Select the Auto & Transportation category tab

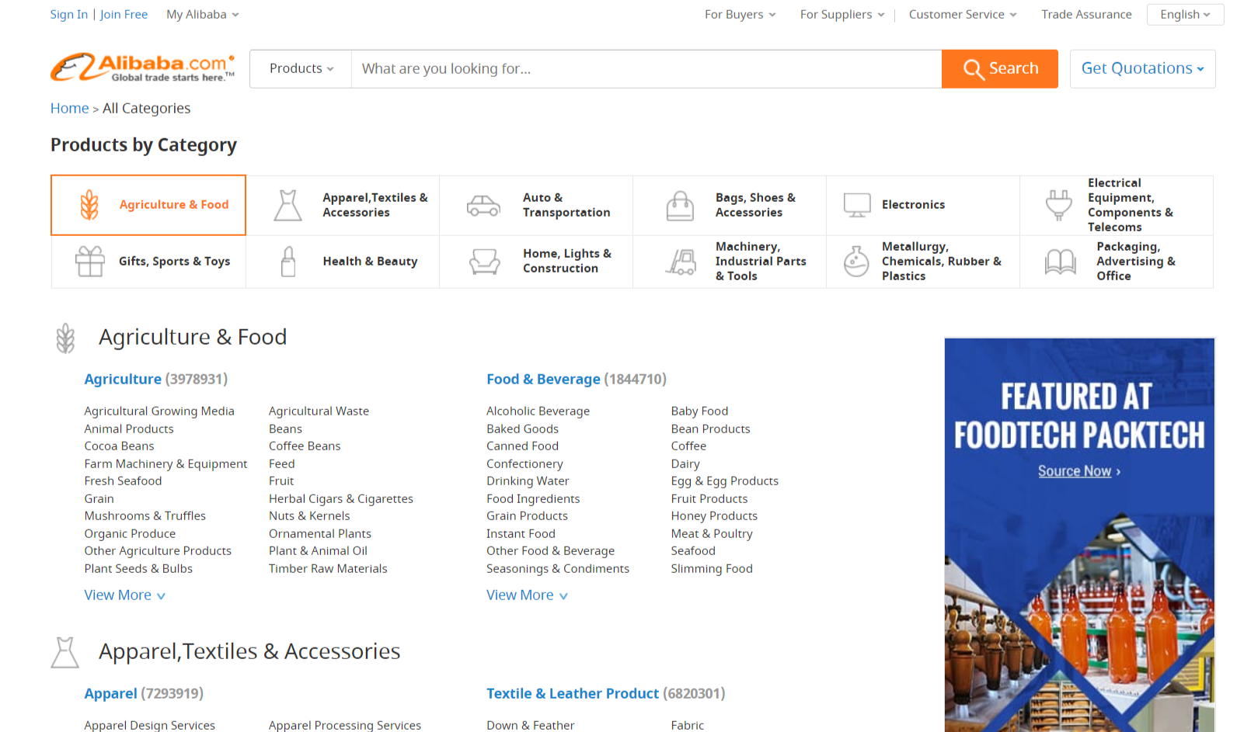pyautogui.click(x=536, y=205)
